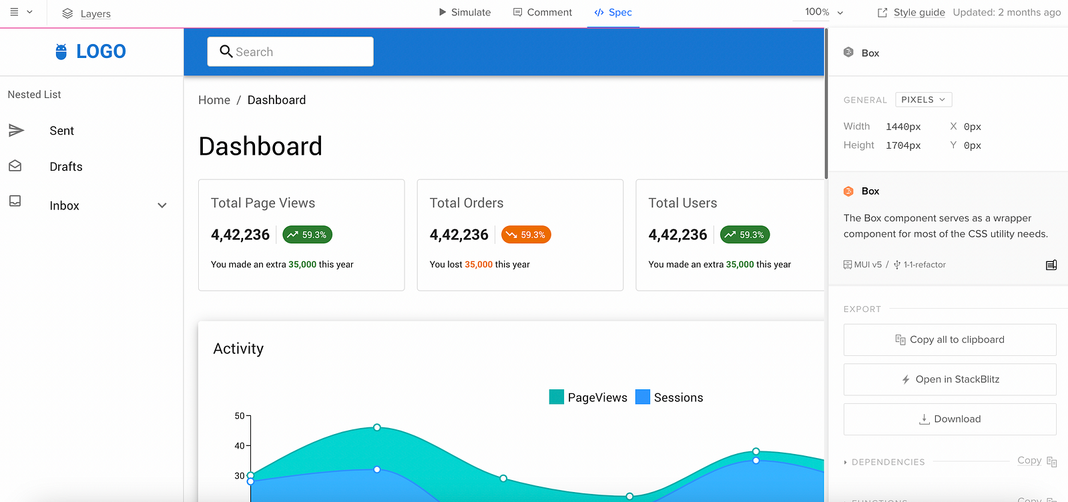Screen dimensions: 1068x502
Task: Start Simulate mode
Action: 465,12
